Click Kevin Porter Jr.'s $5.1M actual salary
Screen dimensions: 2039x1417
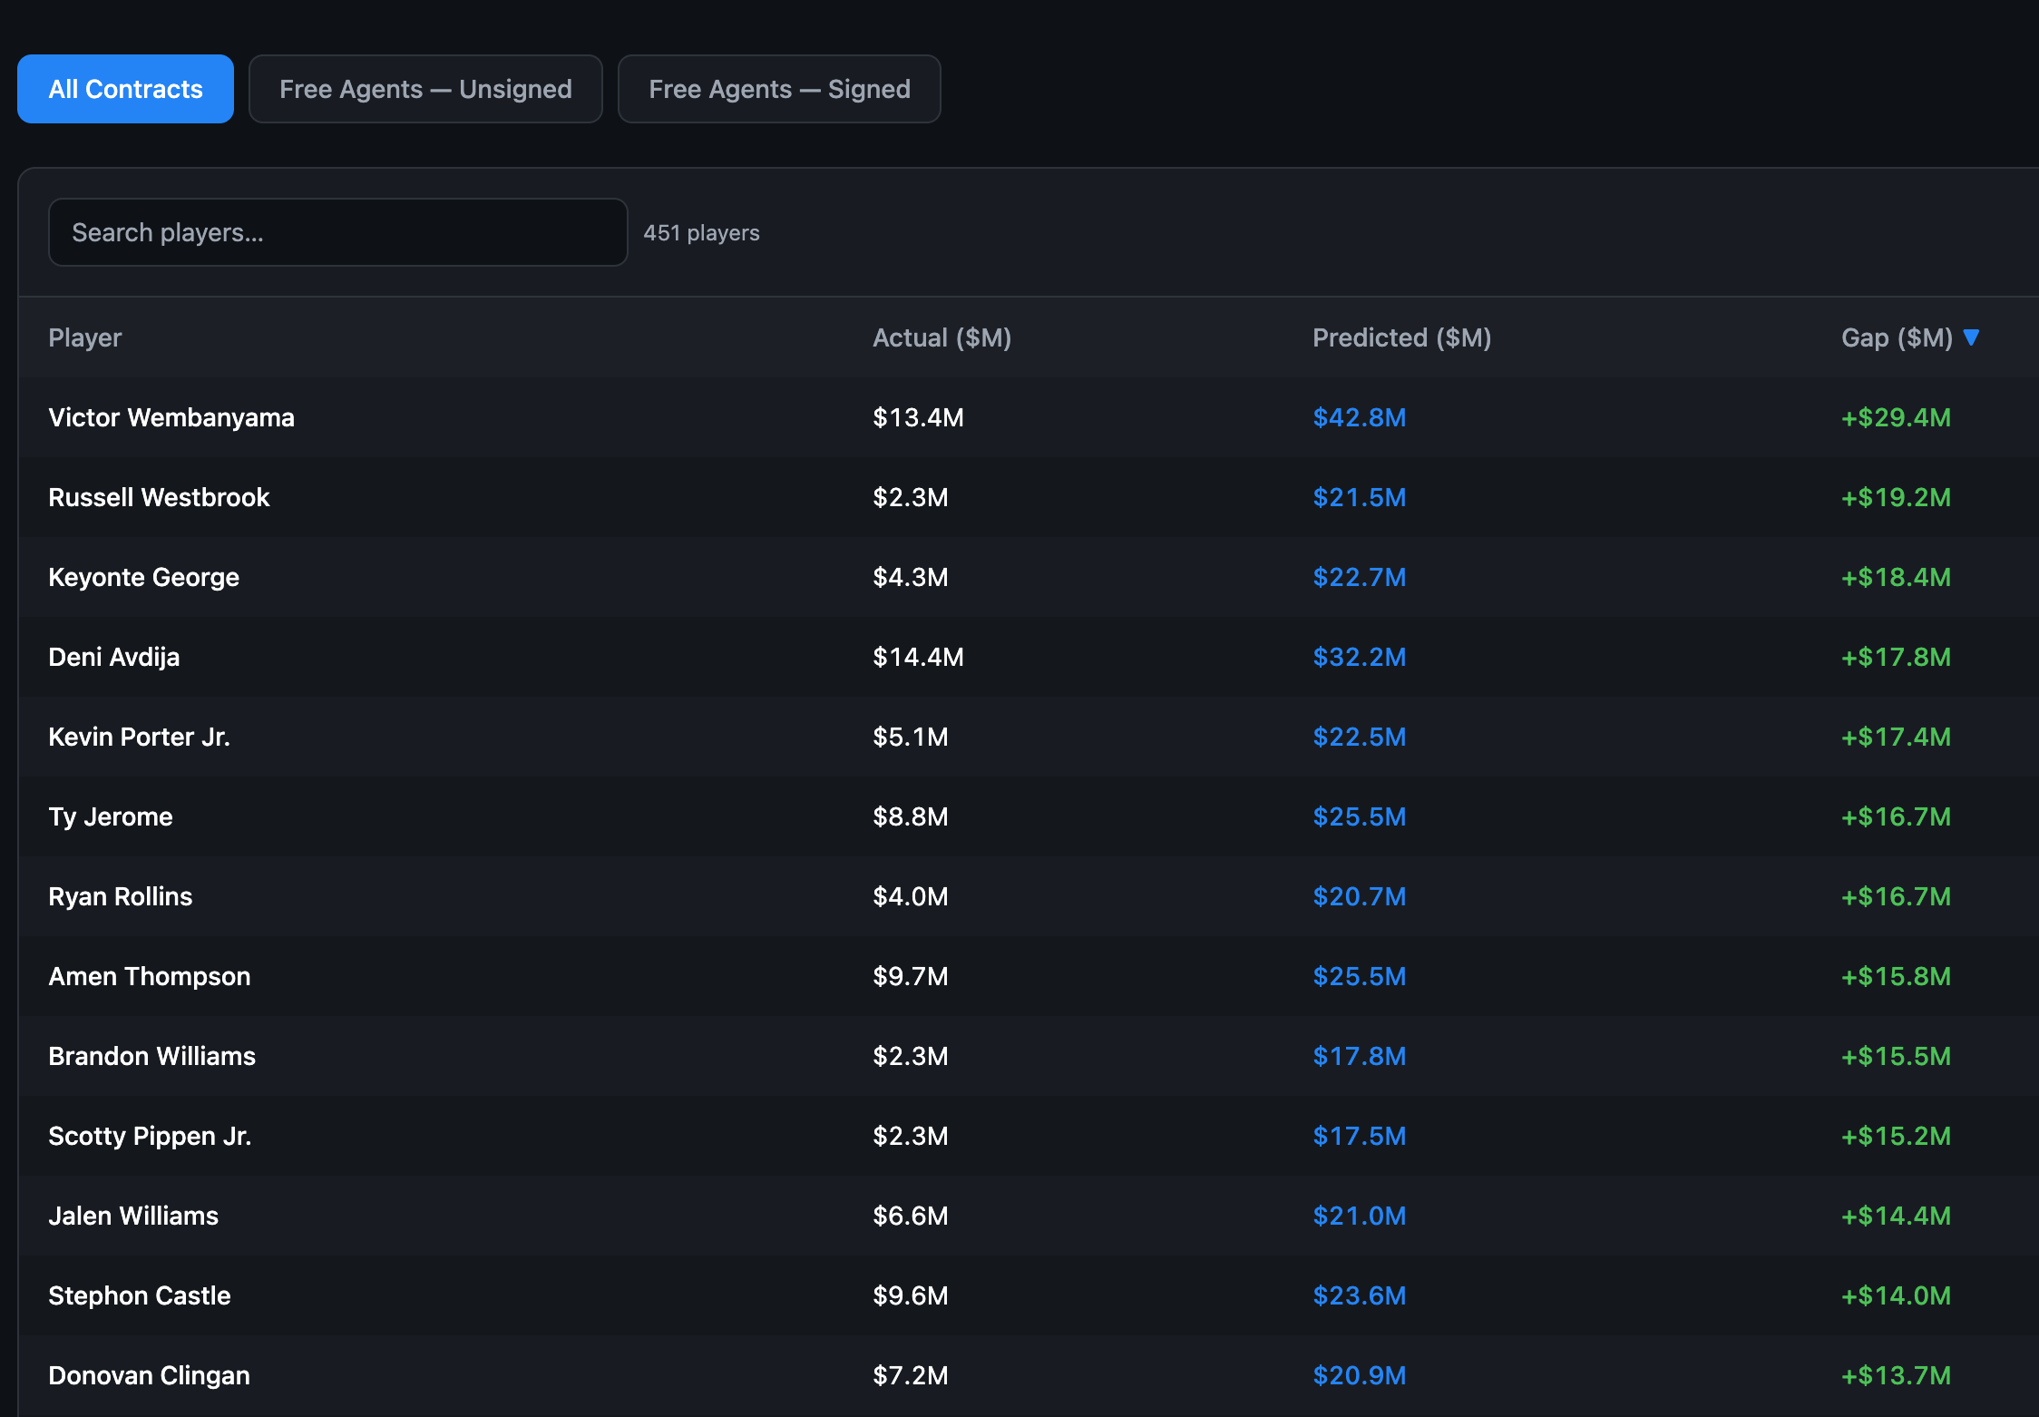point(911,737)
